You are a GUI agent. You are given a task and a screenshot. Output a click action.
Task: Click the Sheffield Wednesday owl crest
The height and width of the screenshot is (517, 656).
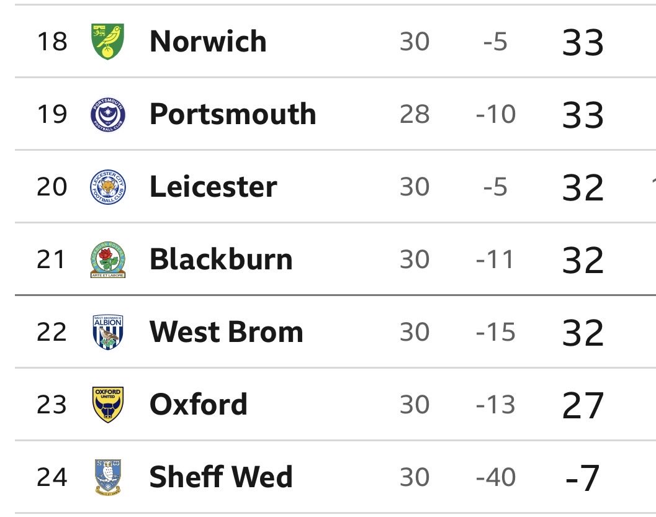click(107, 477)
